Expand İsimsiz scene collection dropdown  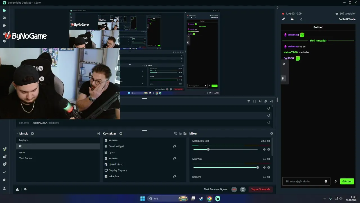[x=17, y=134]
